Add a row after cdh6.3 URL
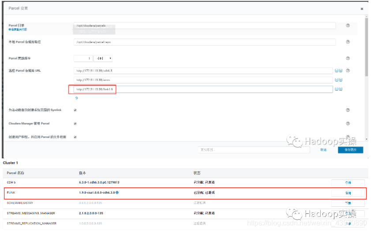The width and height of the screenshot is (371, 231). 341,70
